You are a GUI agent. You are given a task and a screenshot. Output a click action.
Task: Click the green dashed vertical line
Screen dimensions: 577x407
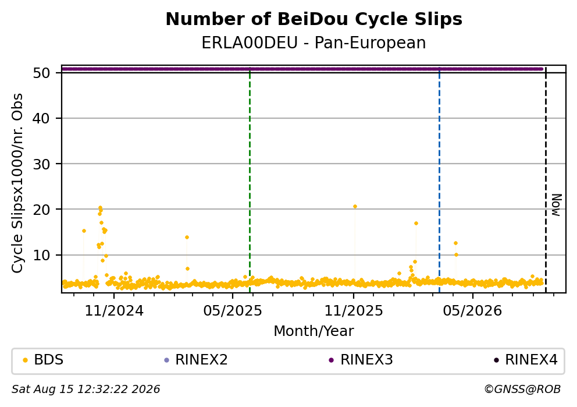click(x=250, y=179)
